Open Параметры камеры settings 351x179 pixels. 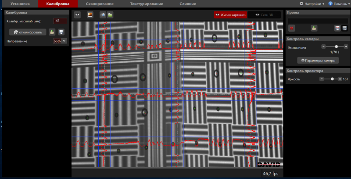318,60
